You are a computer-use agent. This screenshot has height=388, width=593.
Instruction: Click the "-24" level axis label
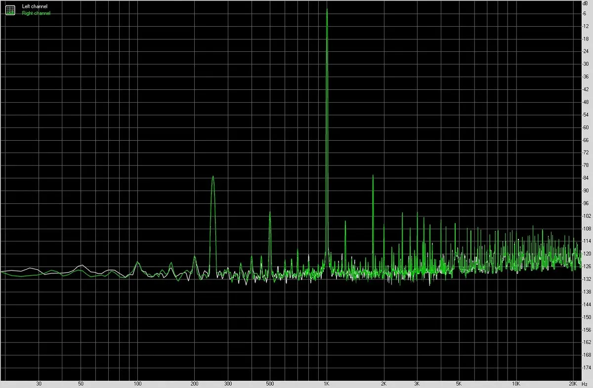pyautogui.click(x=587, y=51)
